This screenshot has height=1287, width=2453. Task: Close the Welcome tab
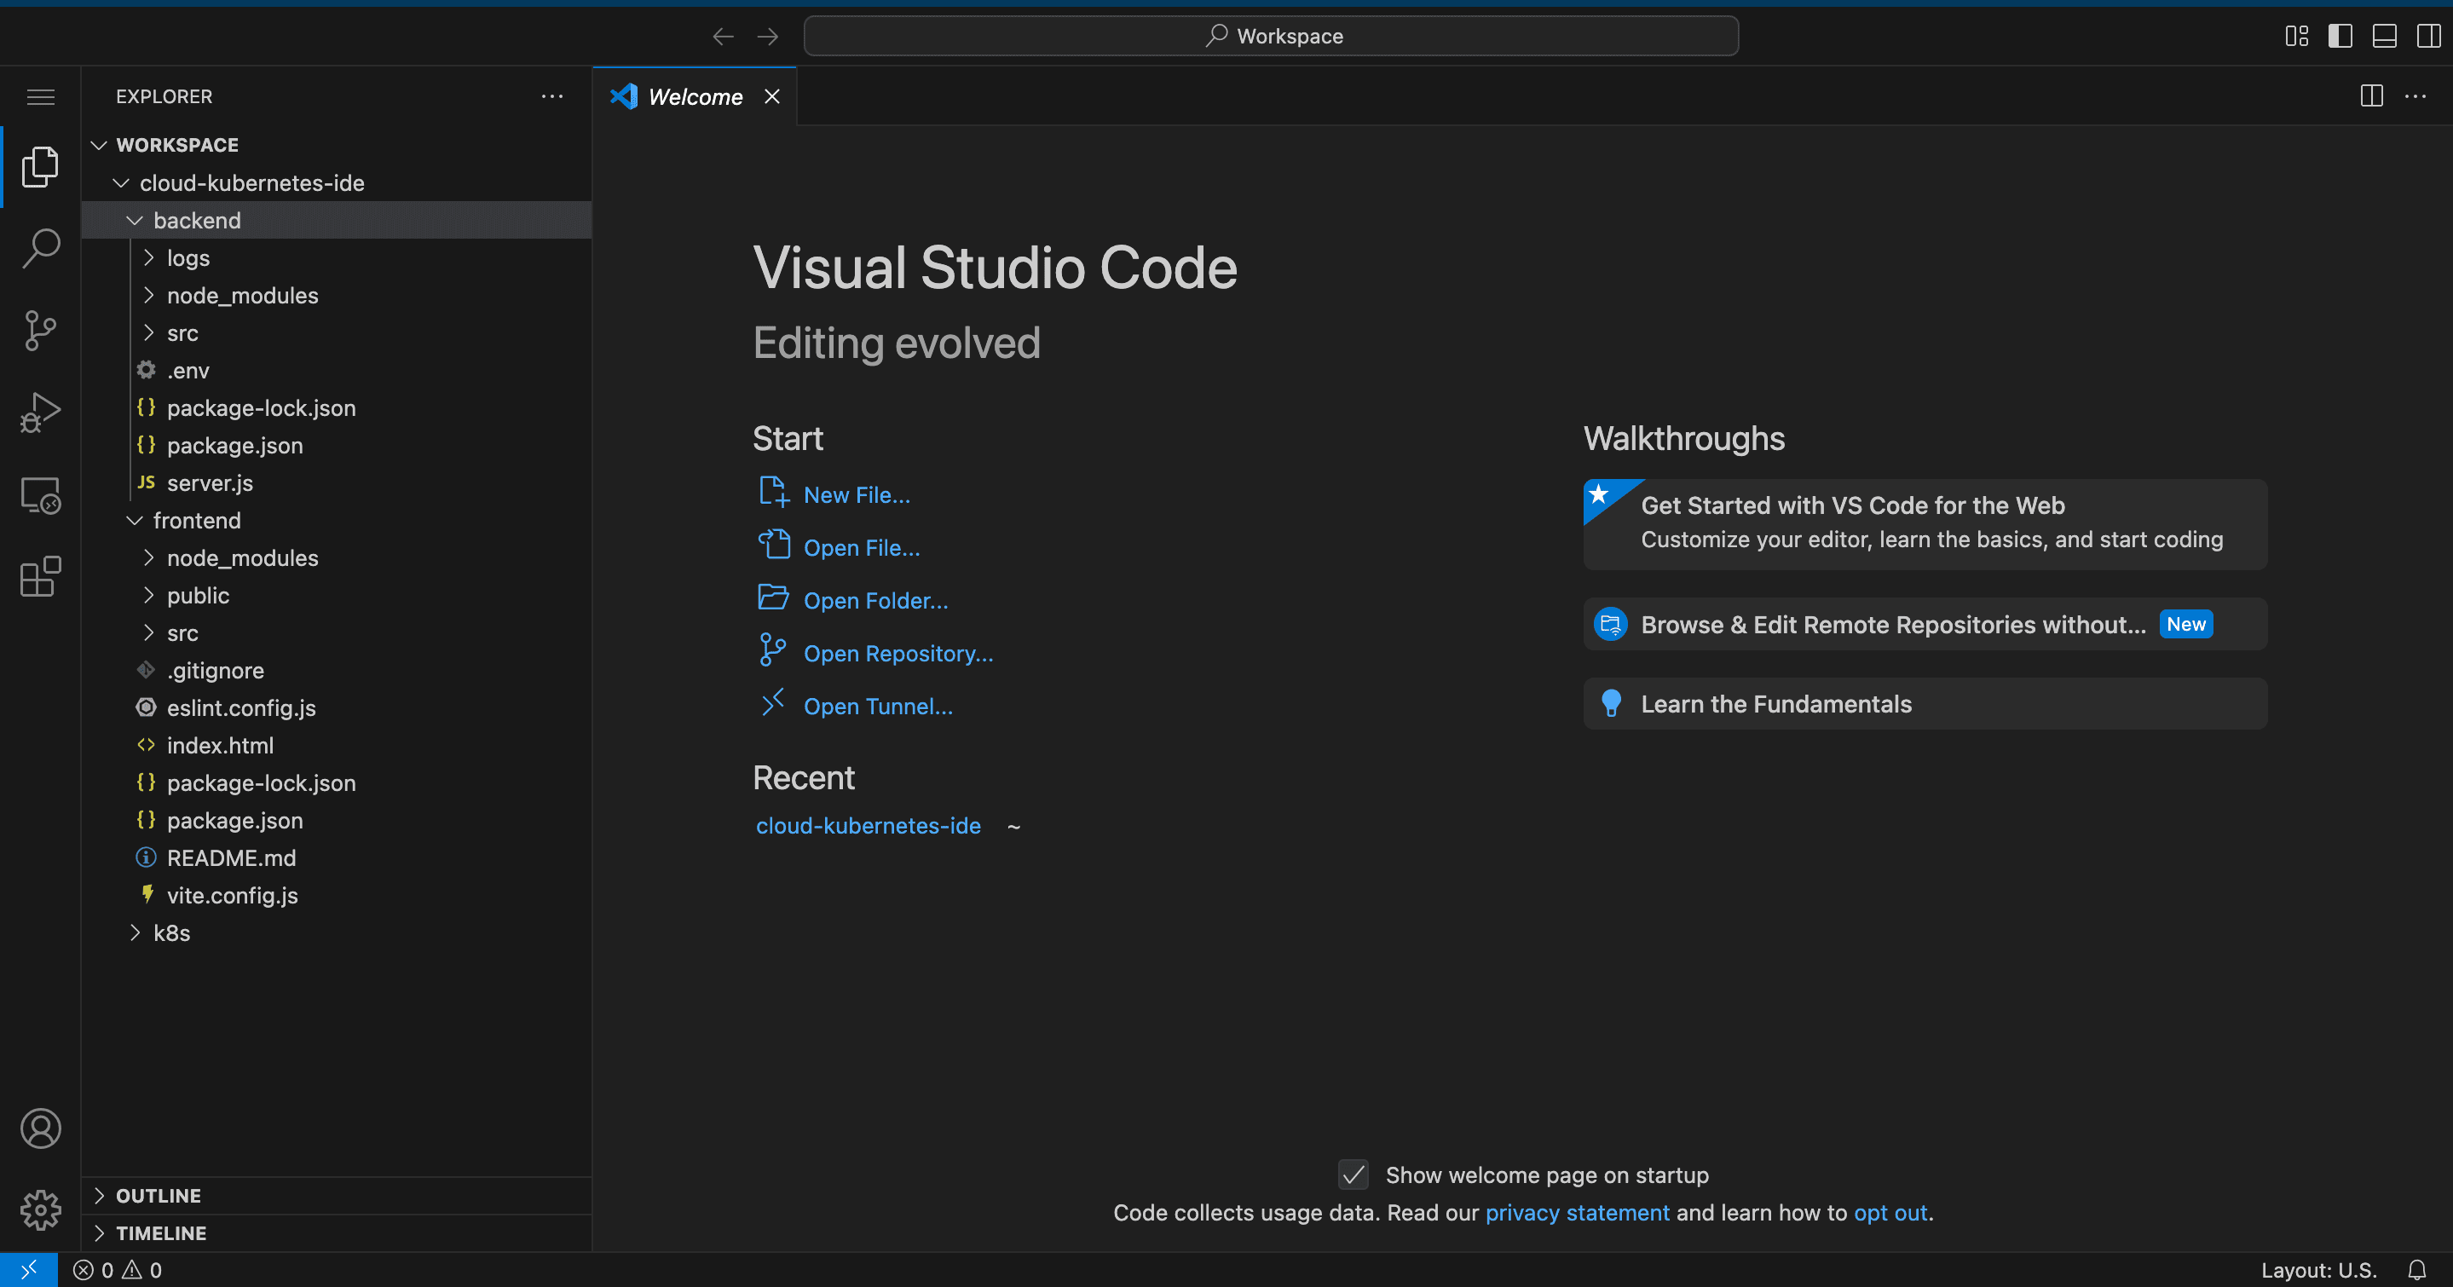[772, 96]
